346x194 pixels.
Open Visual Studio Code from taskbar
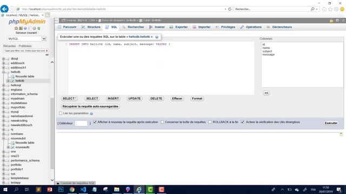[x=83, y=189]
